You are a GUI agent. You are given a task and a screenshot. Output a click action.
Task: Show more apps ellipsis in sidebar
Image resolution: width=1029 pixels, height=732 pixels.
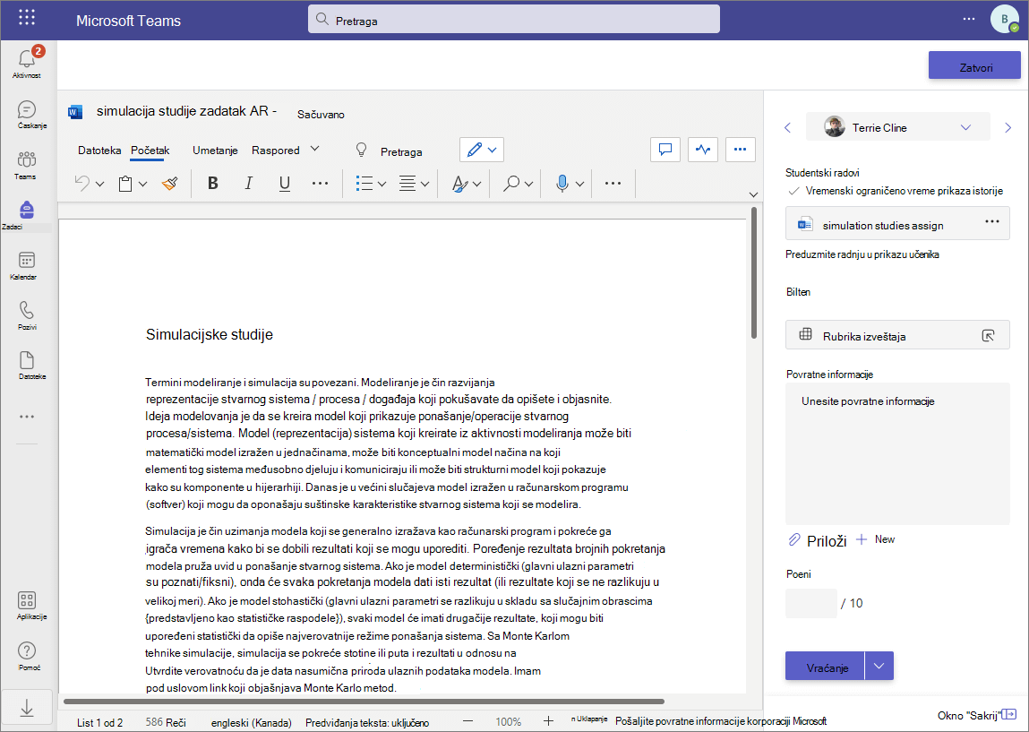click(x=27, y=417)
